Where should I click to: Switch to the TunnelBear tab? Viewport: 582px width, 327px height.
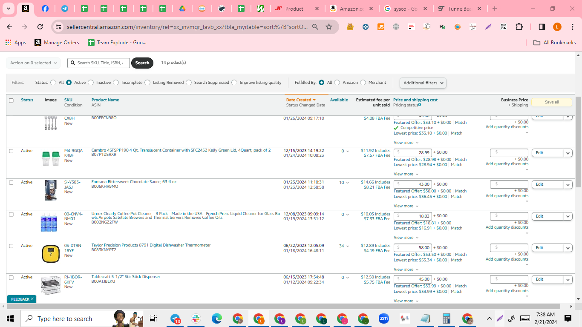pyautogui.click(x=460, y=9)
